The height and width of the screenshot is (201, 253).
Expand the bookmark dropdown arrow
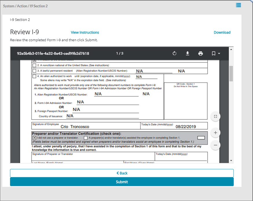(x=219, y=53)
